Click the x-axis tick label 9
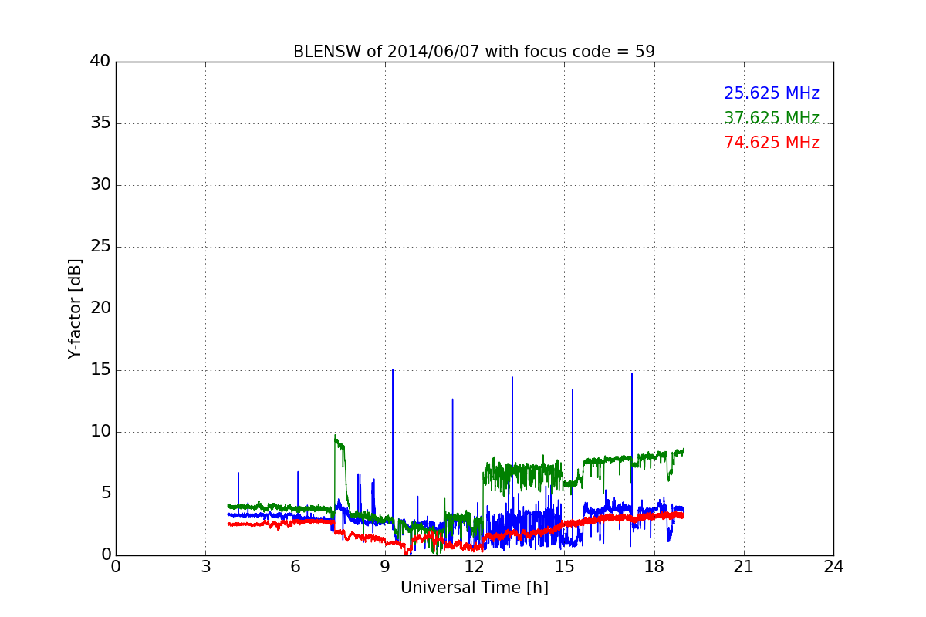This screenshot has width=926, height=617. pos(385,567)
